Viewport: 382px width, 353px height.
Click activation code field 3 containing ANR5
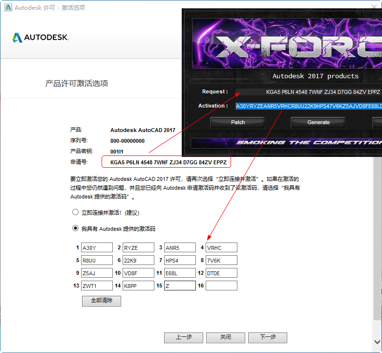(180, 247)
